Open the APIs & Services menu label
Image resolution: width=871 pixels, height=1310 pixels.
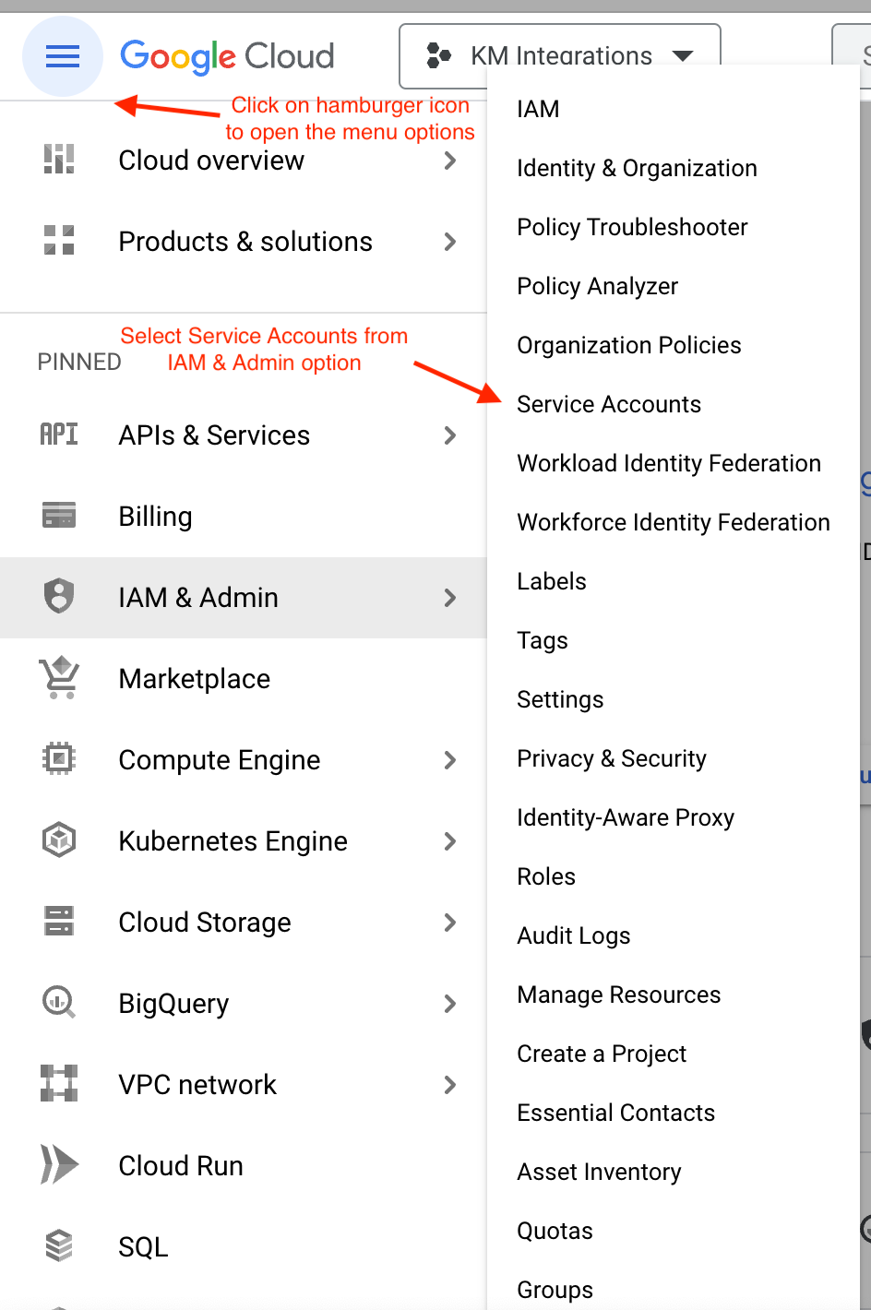coord(214,435)
